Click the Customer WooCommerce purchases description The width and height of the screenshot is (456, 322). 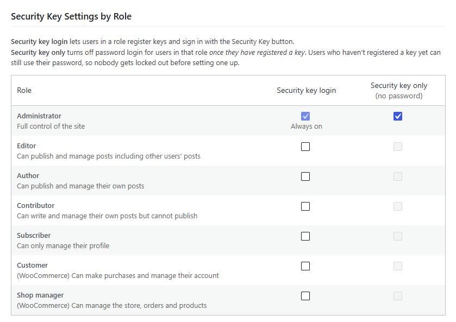pos(118,275)
